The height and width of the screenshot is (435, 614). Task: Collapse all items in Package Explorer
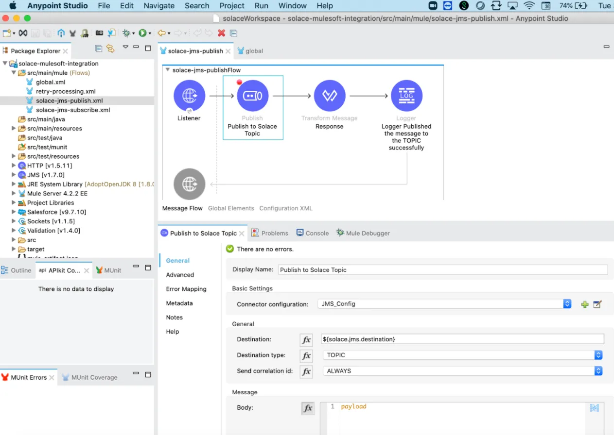pos(99,48)
